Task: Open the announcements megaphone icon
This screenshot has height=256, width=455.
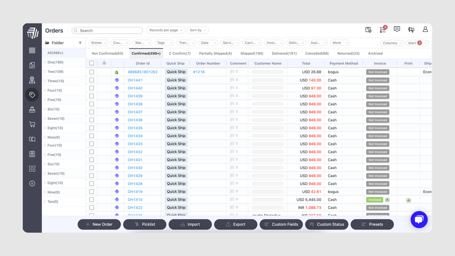Action: point(411,30)
